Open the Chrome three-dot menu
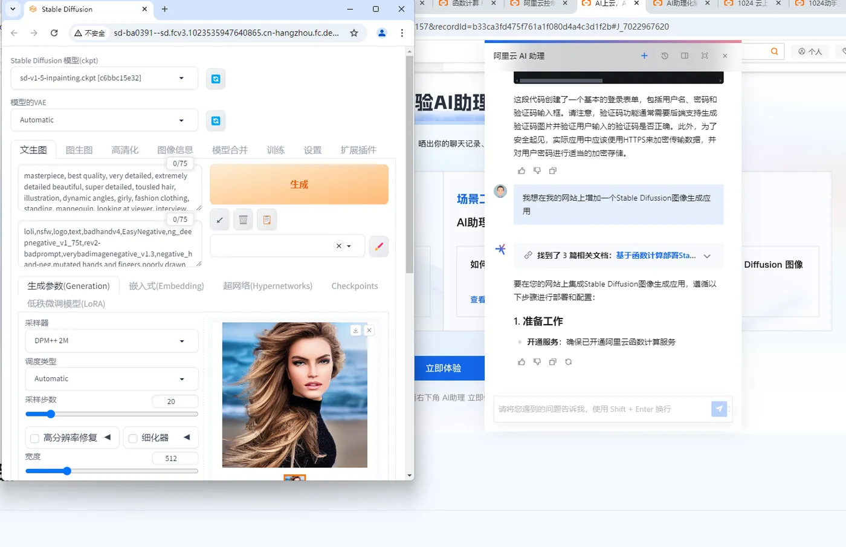Screen dimensions: 846x547 point(402,33)
